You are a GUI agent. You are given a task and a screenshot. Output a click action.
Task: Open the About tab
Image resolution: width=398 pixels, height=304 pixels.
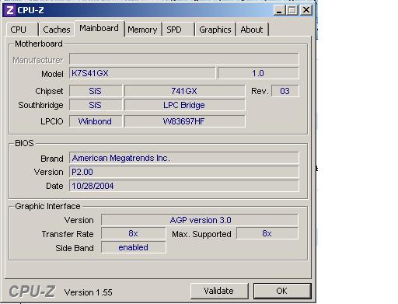tap(252, 30)
